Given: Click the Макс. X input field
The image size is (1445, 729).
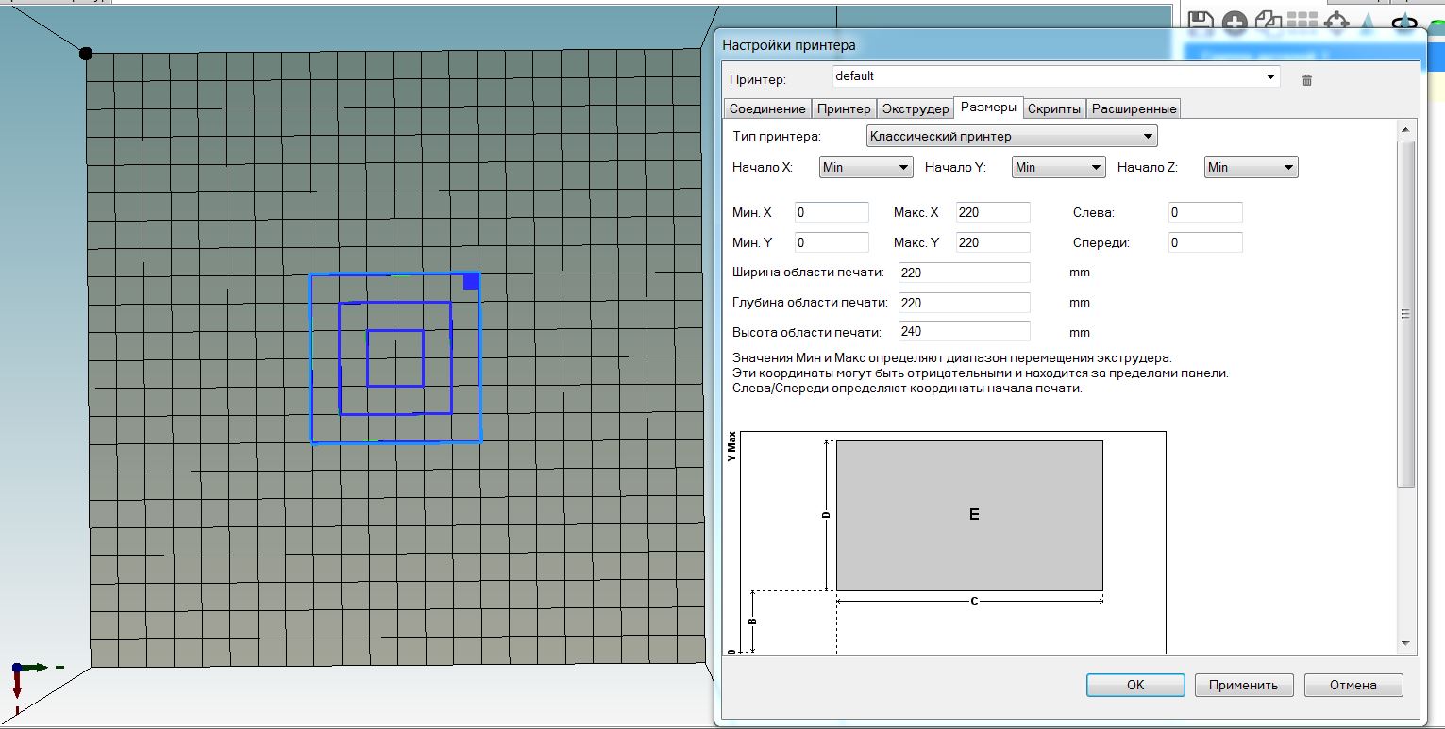Looking at the screenshot, I should coord(992,213).
